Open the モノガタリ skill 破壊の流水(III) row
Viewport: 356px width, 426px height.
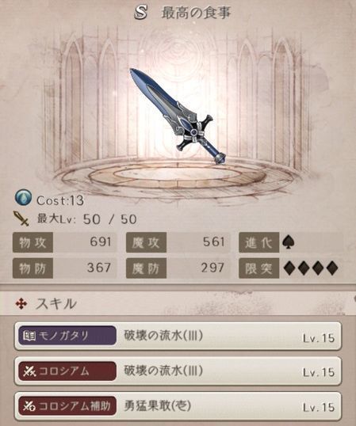tap(178, 337)
